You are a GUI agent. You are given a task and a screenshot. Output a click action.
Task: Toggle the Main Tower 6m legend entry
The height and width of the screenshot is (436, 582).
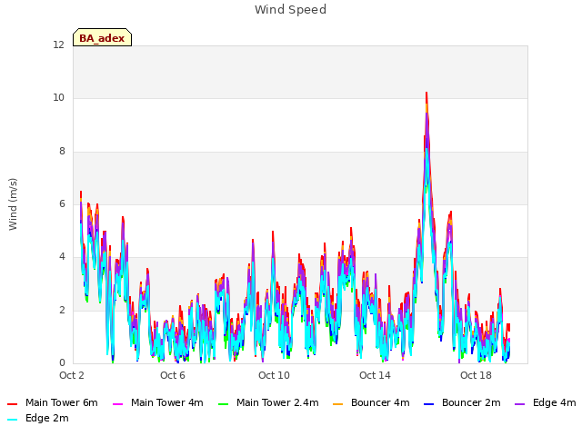53,402
